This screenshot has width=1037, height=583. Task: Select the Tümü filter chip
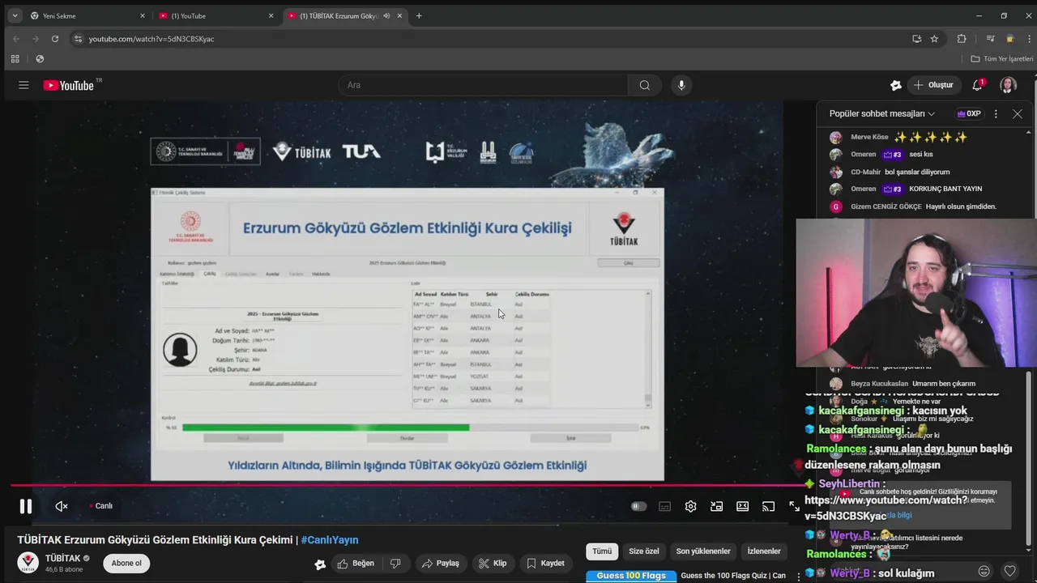pos(602,551)
